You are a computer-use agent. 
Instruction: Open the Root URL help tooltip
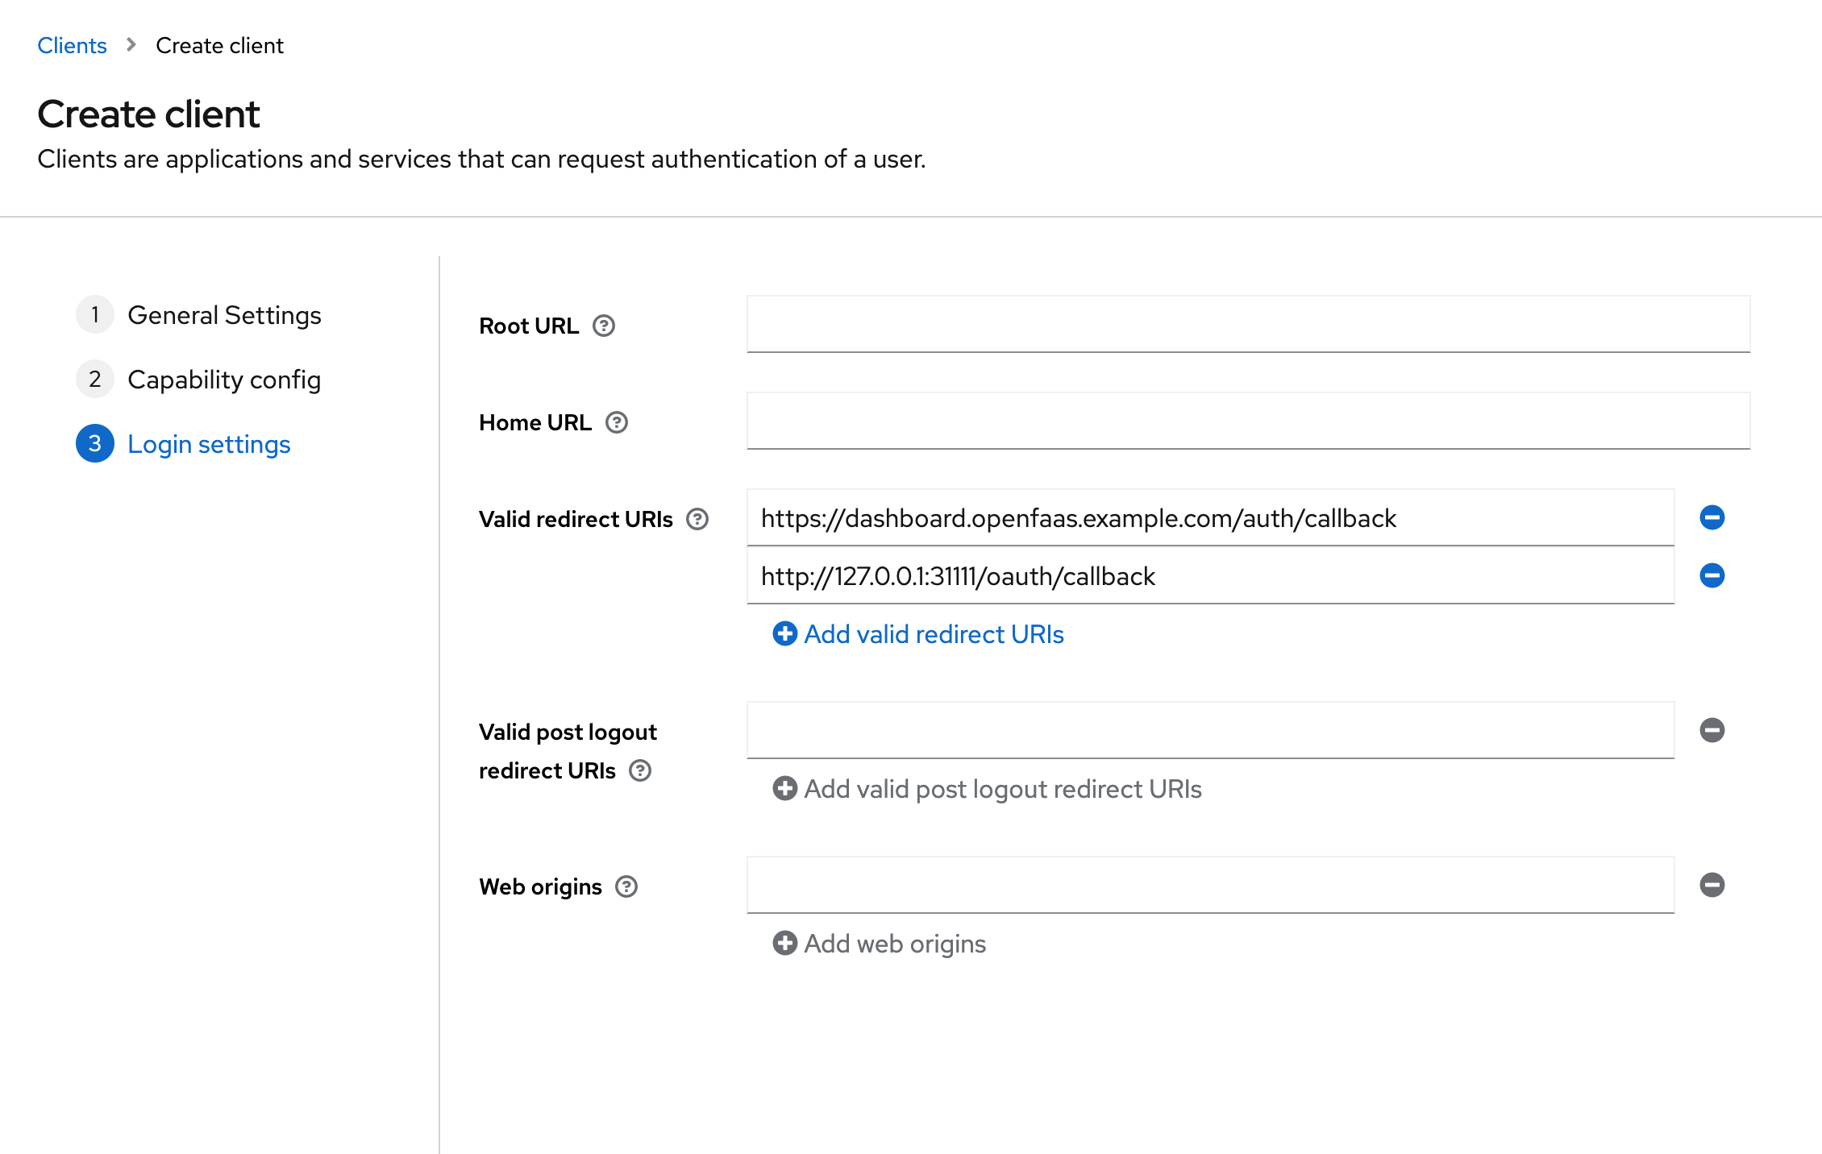(605, 326)
